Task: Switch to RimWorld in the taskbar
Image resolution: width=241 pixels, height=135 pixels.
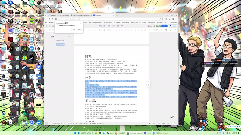Action: tap(135, 133)
